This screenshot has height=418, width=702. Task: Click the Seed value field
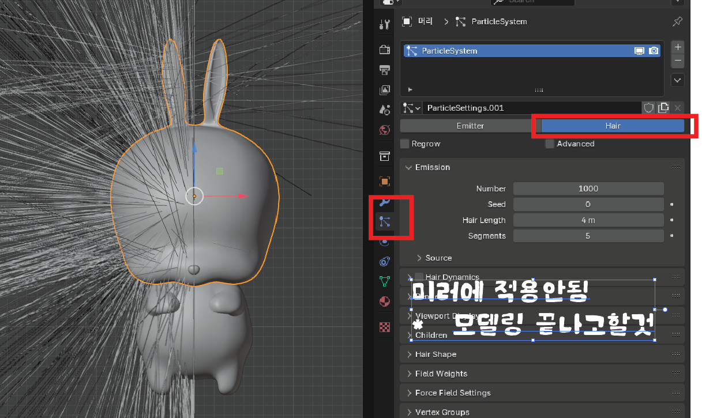pos(588,204)
